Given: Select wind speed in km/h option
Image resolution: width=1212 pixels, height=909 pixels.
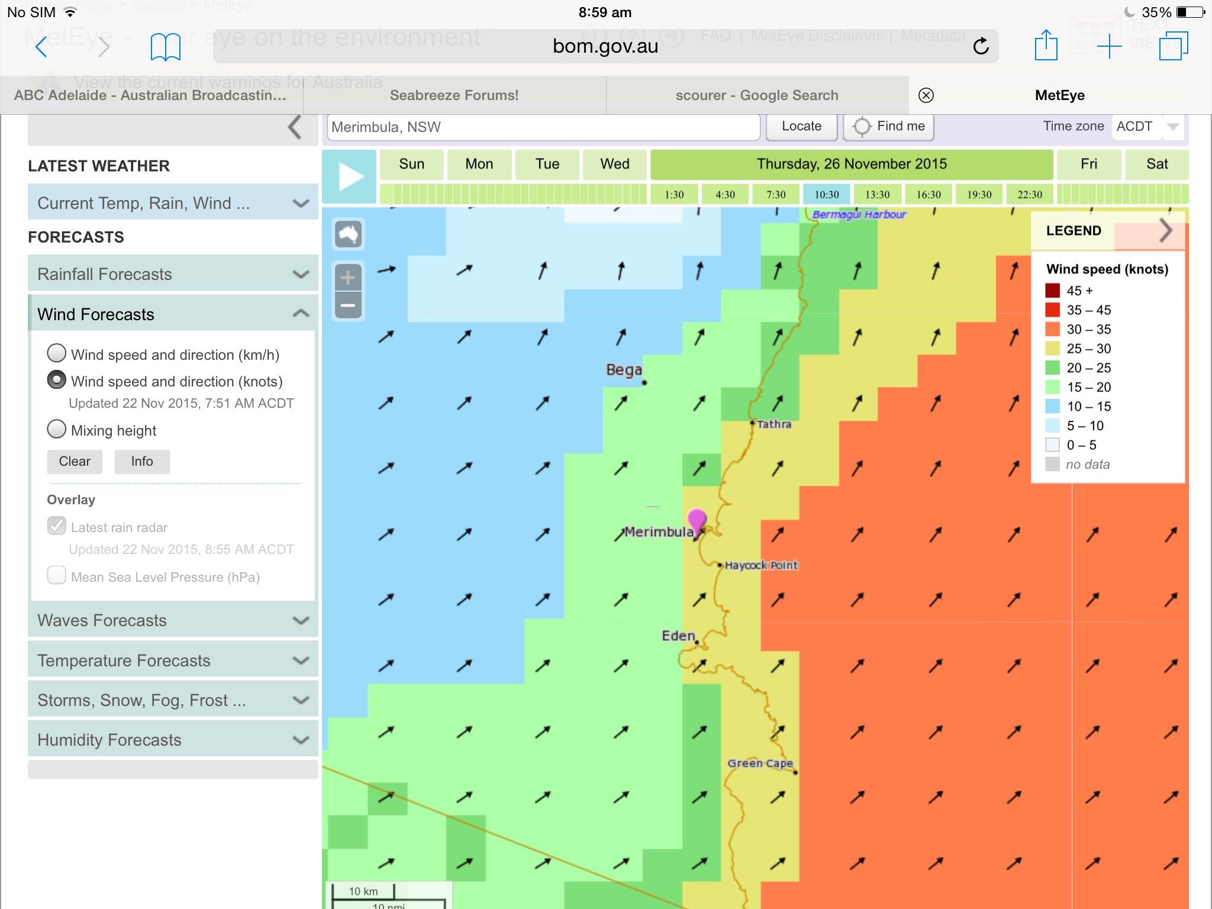Looking at the screenshot, I should tap(57, 353).
